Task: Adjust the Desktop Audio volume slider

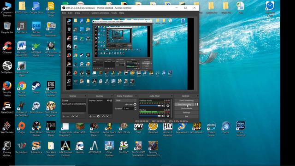Action: [150, 106]
